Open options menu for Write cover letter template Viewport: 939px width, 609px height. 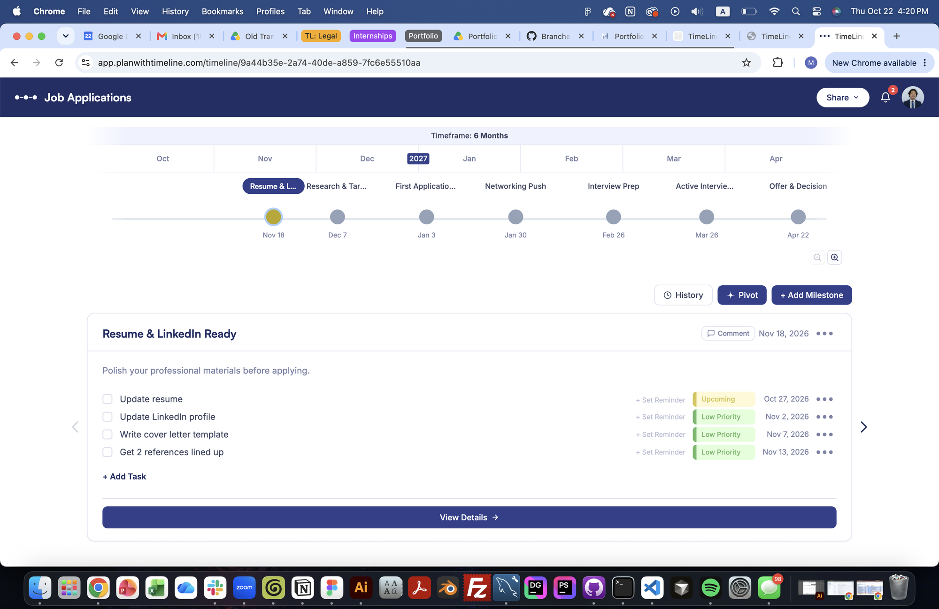click(x=824, y=434)
